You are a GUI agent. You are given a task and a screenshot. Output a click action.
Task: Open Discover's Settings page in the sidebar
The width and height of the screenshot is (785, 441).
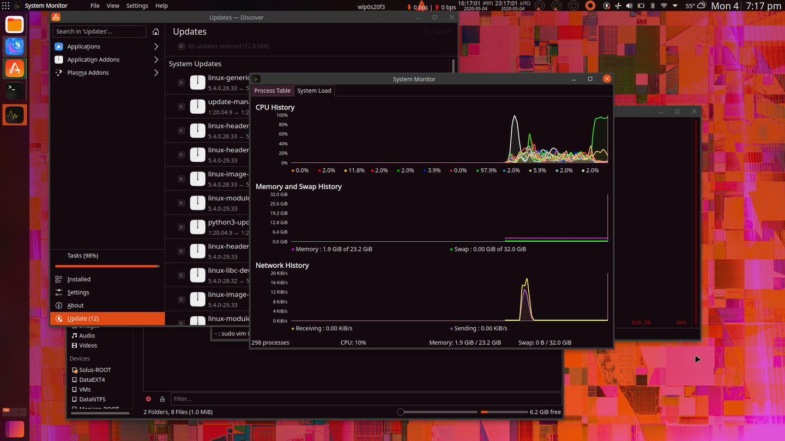point(107,292)
